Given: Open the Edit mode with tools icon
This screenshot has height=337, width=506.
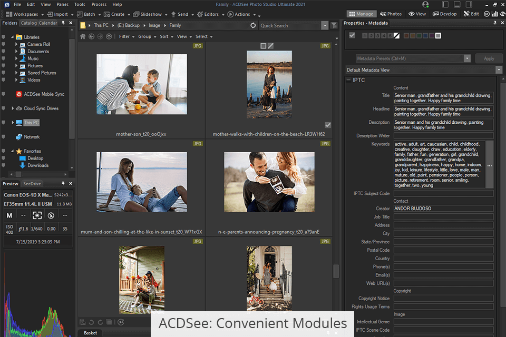Looking at the screenshot, I should (471, 14).
